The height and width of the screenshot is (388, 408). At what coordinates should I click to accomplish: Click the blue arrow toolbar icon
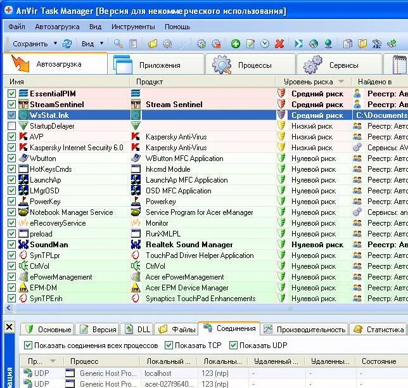click(x=298, y=44)
